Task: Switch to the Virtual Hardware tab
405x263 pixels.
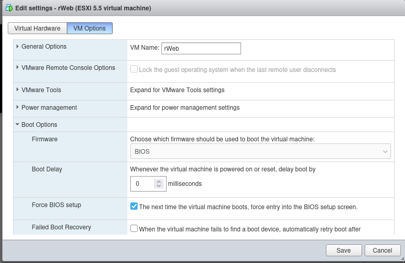Action: click(x=37, y=28)
